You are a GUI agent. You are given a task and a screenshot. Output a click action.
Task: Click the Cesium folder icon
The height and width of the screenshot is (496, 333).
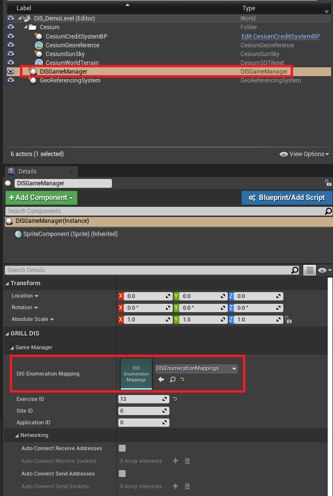tap(33, 27)
